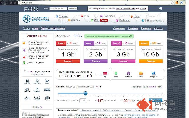Order the 10 Gb plan

click(151, 61)
